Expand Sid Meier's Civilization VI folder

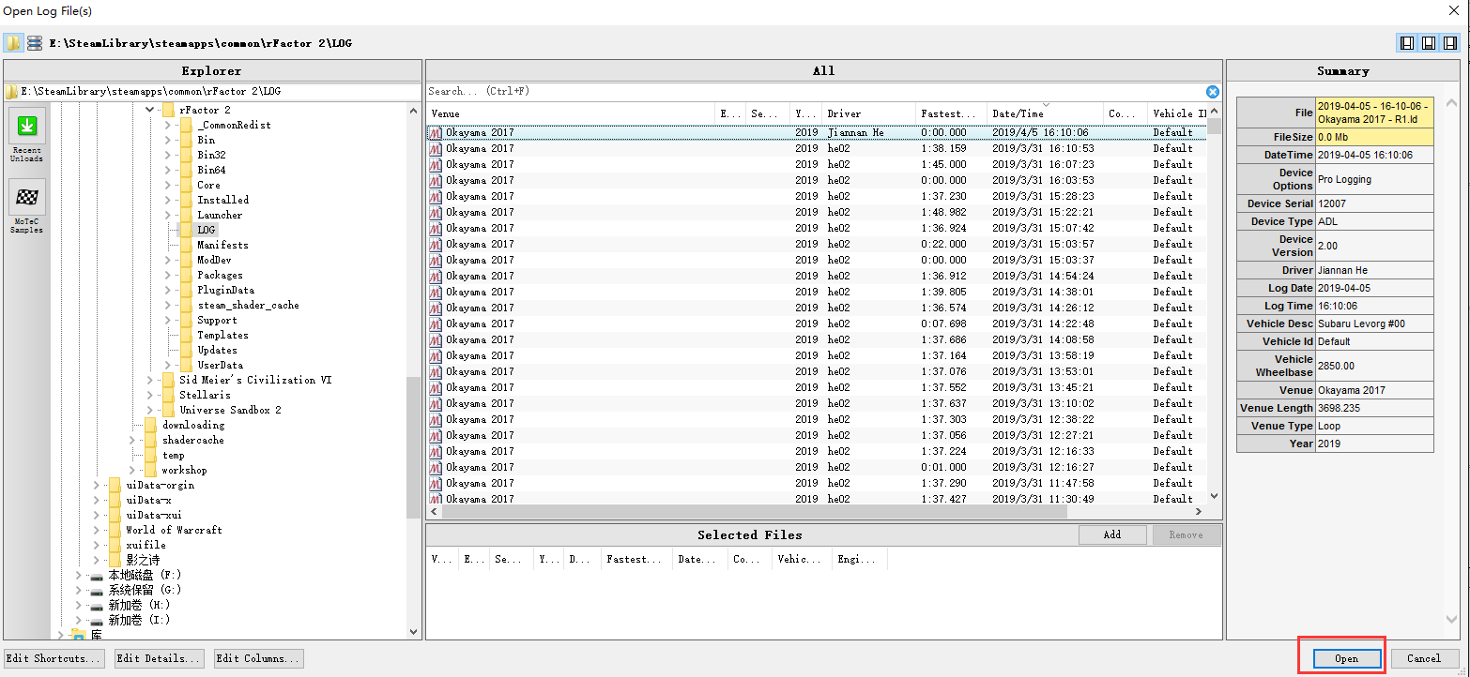click(x=150, y=380)
